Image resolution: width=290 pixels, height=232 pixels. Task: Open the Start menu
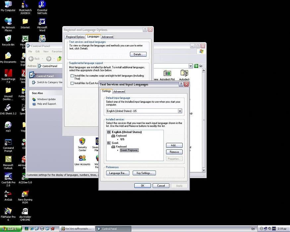click(11, 229)
